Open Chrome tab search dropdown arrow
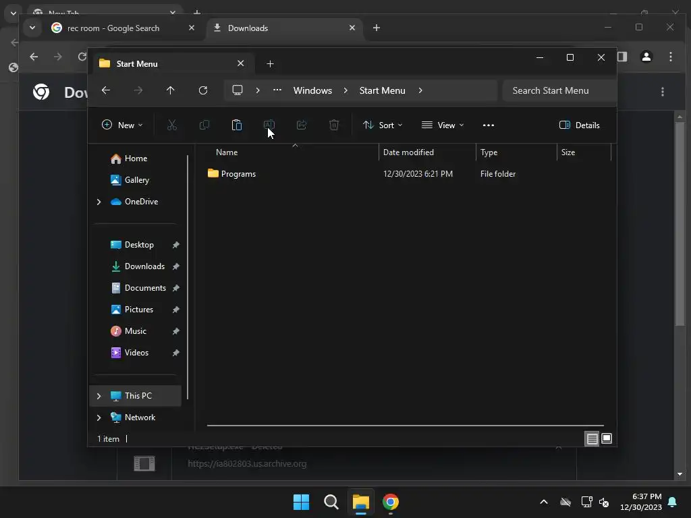 (32, 28)
